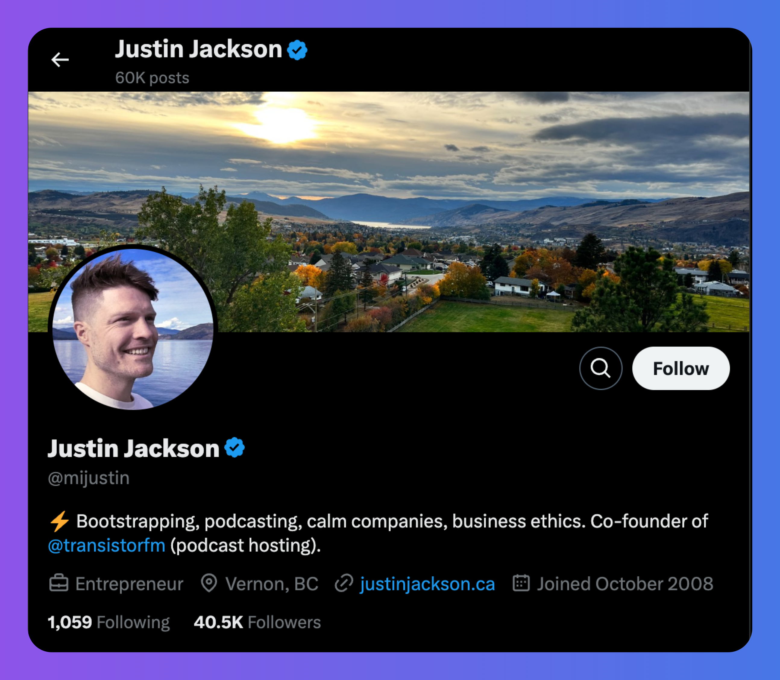
Task: Go back using the left arrow icon
Action: (60, 60)
